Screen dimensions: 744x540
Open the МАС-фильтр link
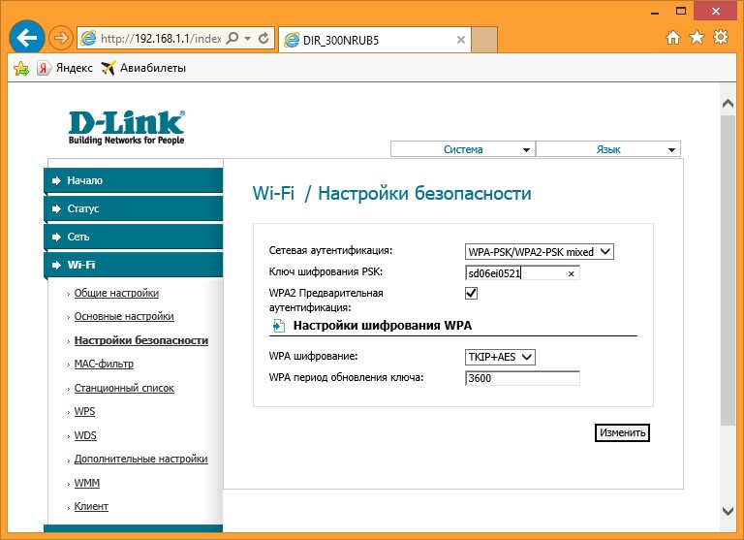point(104,364)
